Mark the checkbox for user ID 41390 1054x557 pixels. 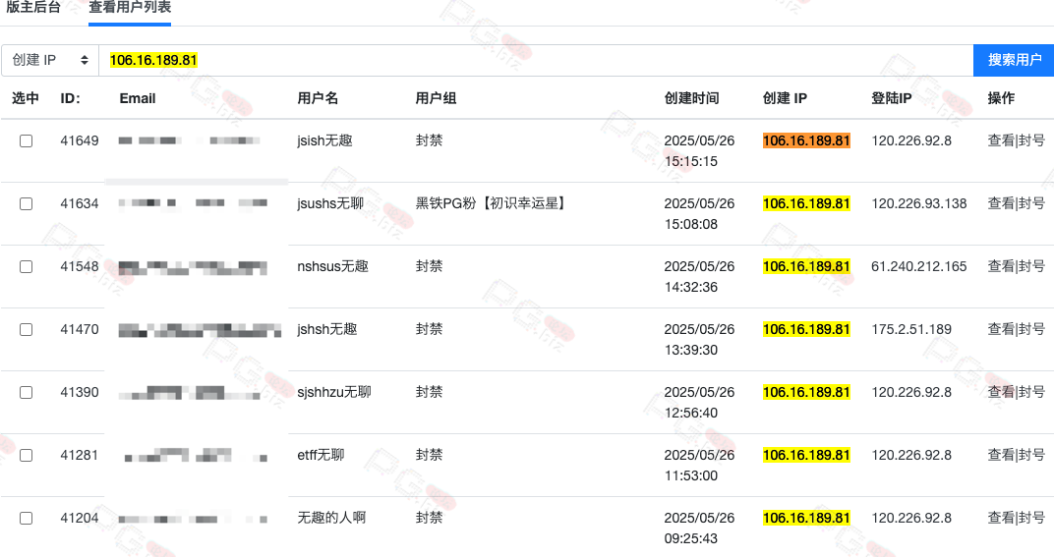pos(27,392)
